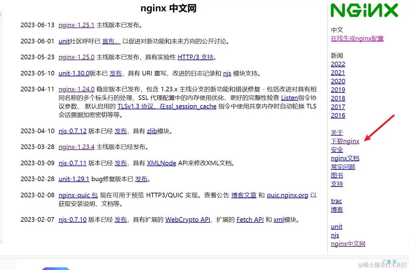409x270 pixels.
Task: Open the WebCrypto API link
Action: tap(188, 220)
